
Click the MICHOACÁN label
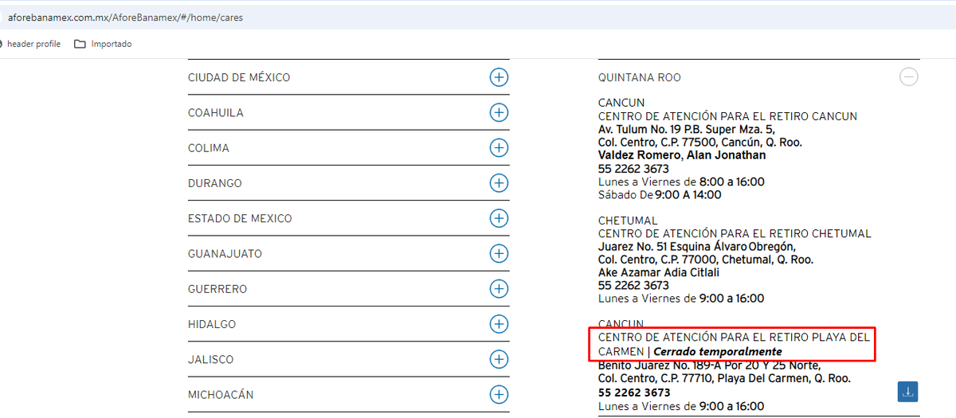221,395
